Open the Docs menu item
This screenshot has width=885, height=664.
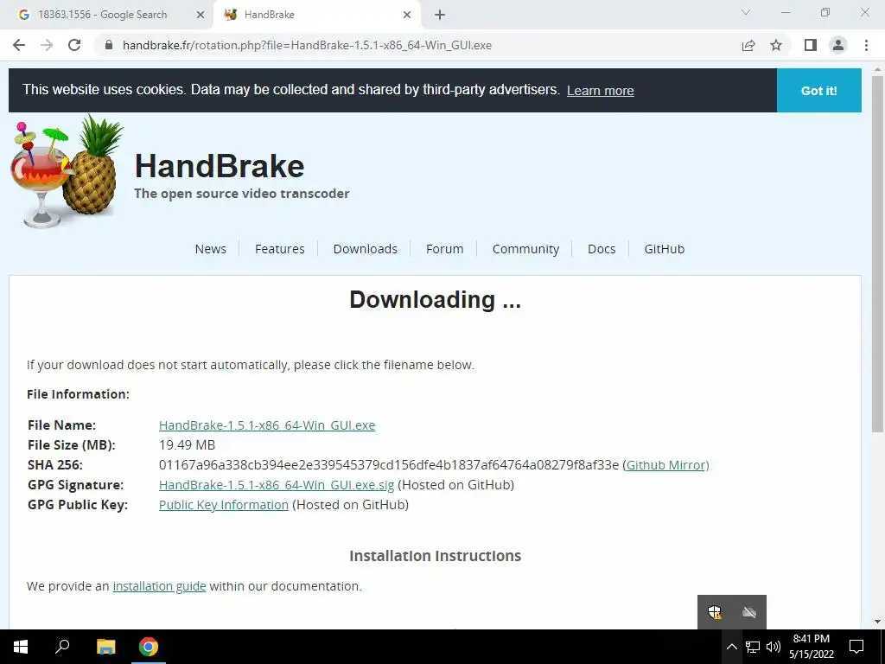point(602,249)
